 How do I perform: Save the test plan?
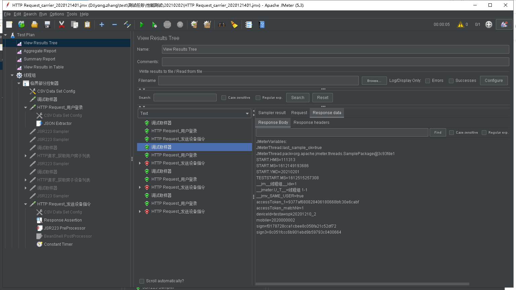tap(47, 24)
